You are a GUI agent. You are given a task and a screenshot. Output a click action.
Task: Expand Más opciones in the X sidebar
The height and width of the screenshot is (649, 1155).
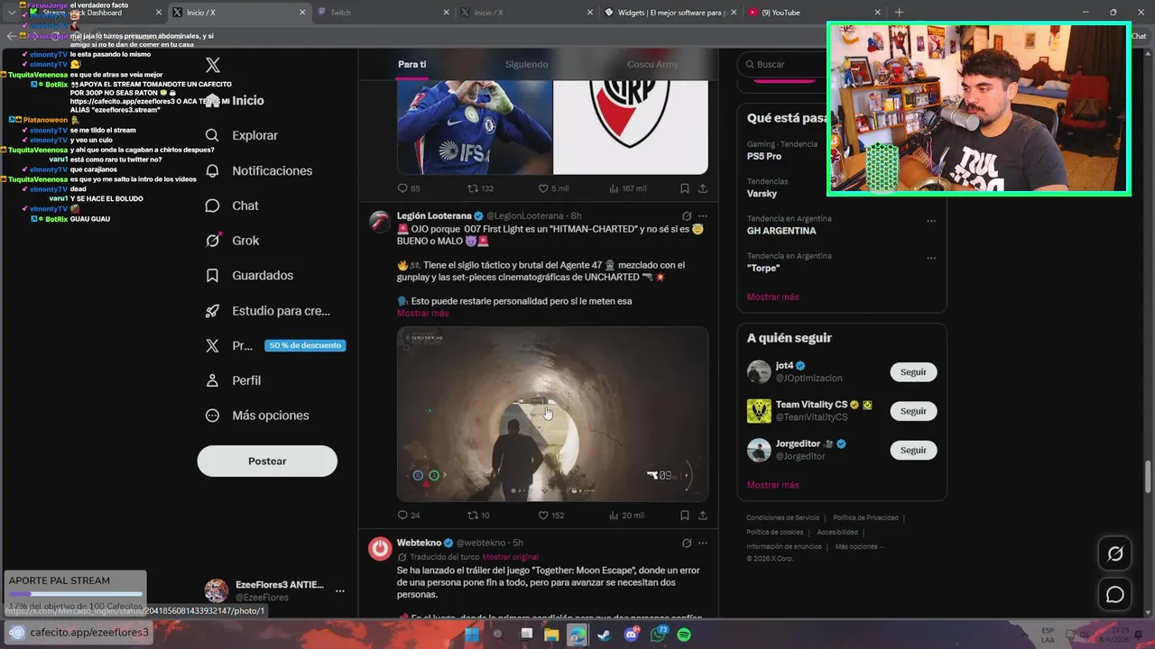tap(257, 416)
